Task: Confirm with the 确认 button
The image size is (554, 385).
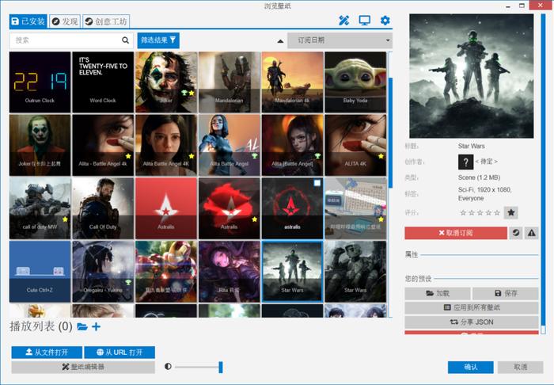Action: click(x=471, y=367)
